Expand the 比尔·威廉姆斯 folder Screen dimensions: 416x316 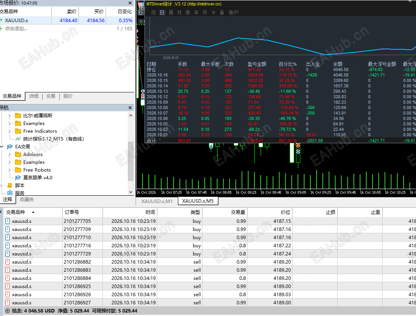coord(10,116)
